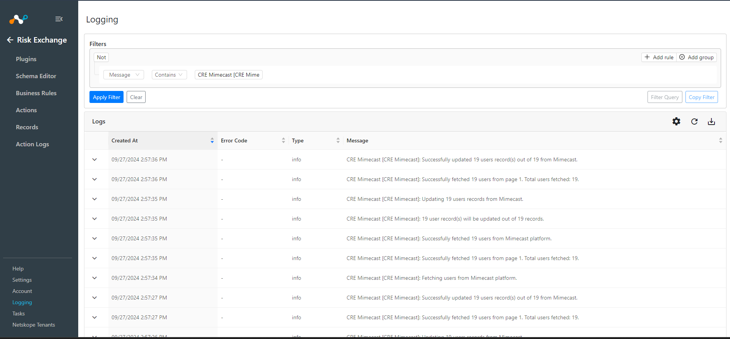Sort logs by the Error Code column arrows
The width and height of the screenshot is (730, 339).
coord(283,140)
